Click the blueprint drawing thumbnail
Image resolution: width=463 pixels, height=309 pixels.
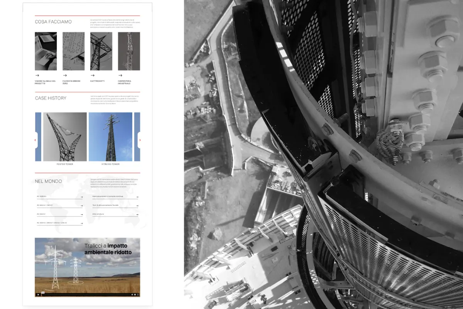pyautogui.click(x=74, y=51)
